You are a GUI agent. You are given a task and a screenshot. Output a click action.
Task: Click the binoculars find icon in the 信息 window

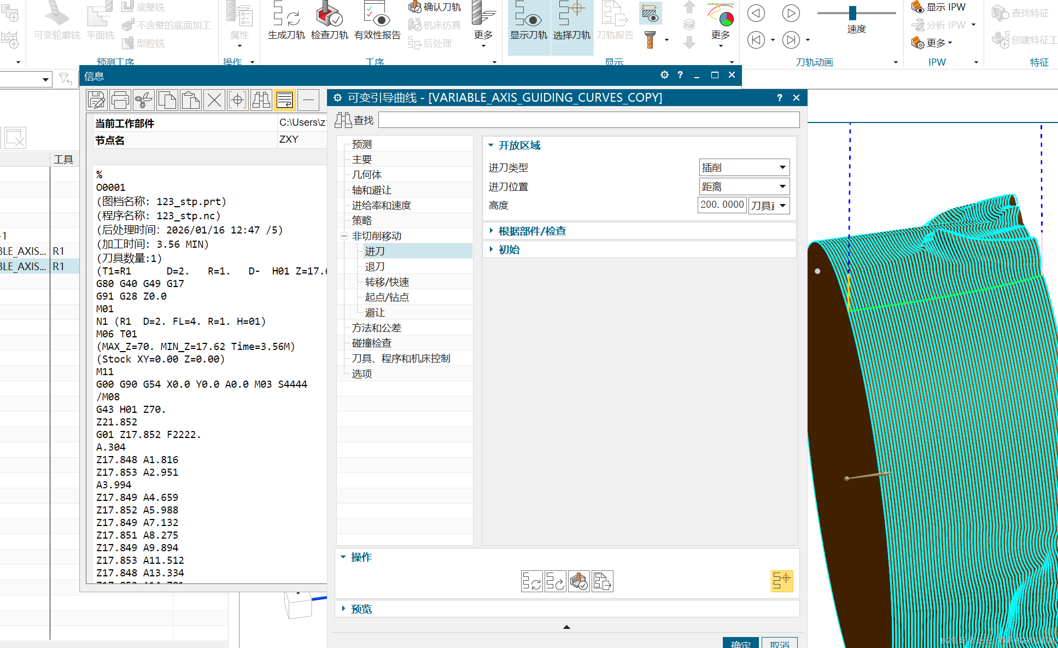point(261,100)
